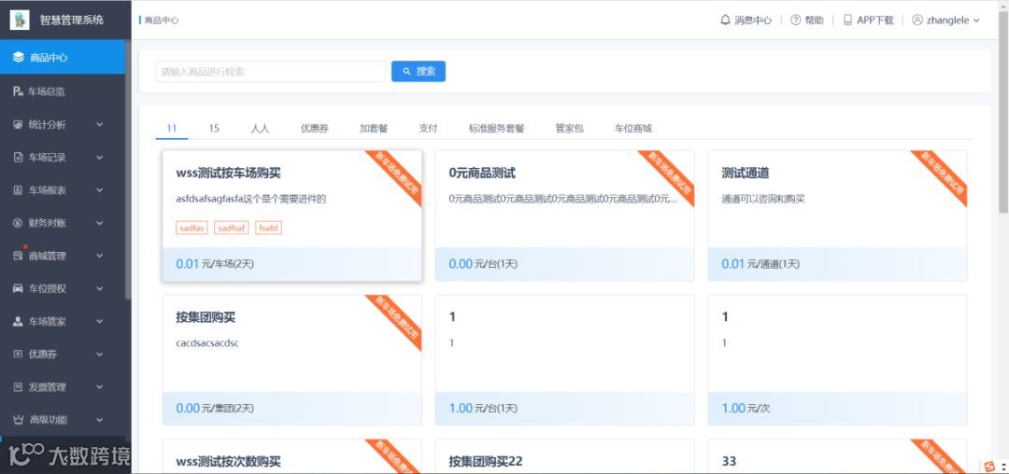
Task: Click the APP下载 phone icon
Action: tap(847, 20)
